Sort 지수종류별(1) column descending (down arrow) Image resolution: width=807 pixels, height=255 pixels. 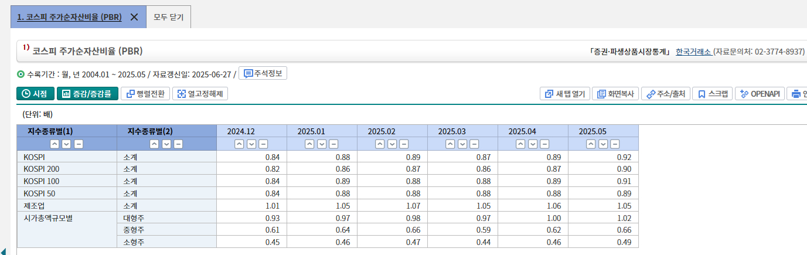tap(66, 144)
